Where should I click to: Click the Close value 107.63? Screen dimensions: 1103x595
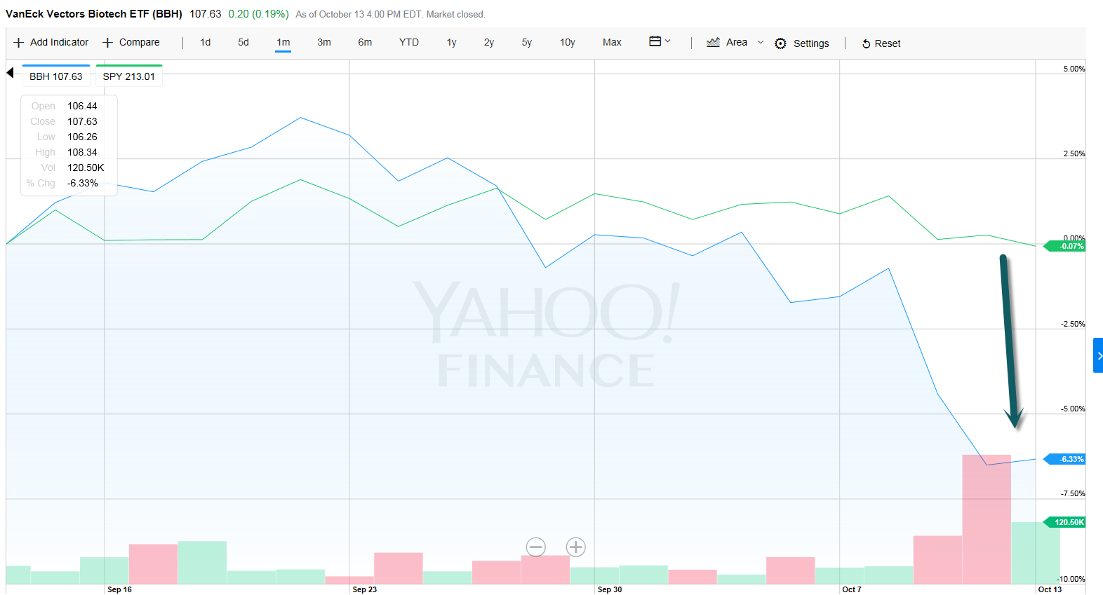[82, 121]
